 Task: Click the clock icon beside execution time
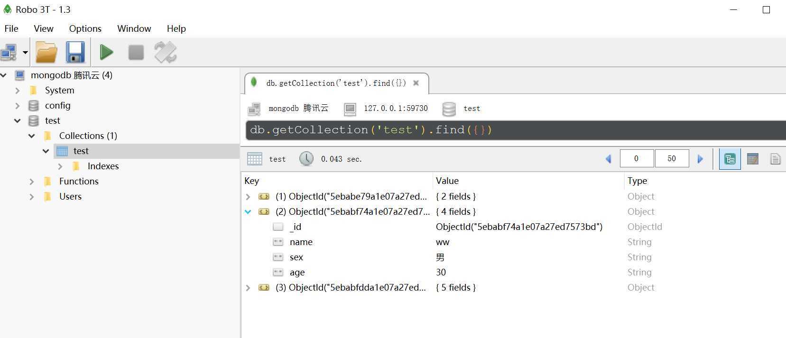pos(306,158)
